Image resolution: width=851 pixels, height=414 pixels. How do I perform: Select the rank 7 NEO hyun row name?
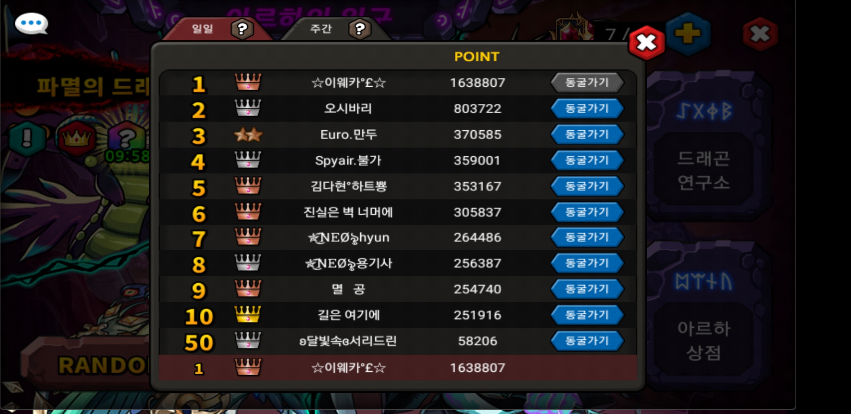[349, 238]
